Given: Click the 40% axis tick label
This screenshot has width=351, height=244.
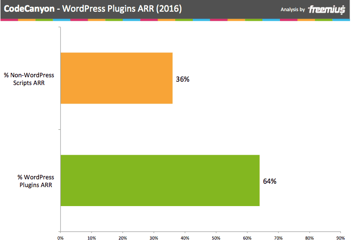Looking at the screenshot, I should pyautogui.click(x=185, y=238).
